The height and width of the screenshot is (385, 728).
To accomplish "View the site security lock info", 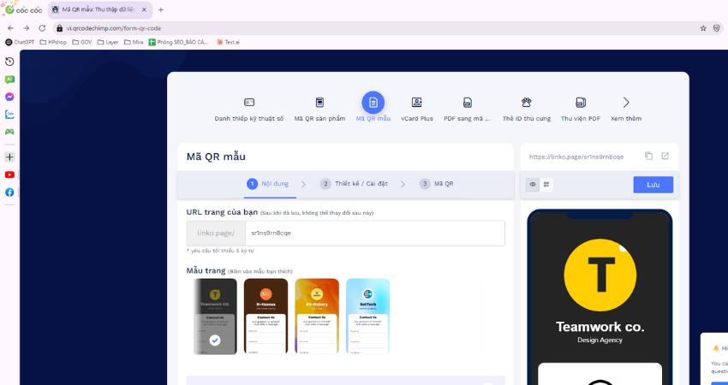I will click(59, 28).
